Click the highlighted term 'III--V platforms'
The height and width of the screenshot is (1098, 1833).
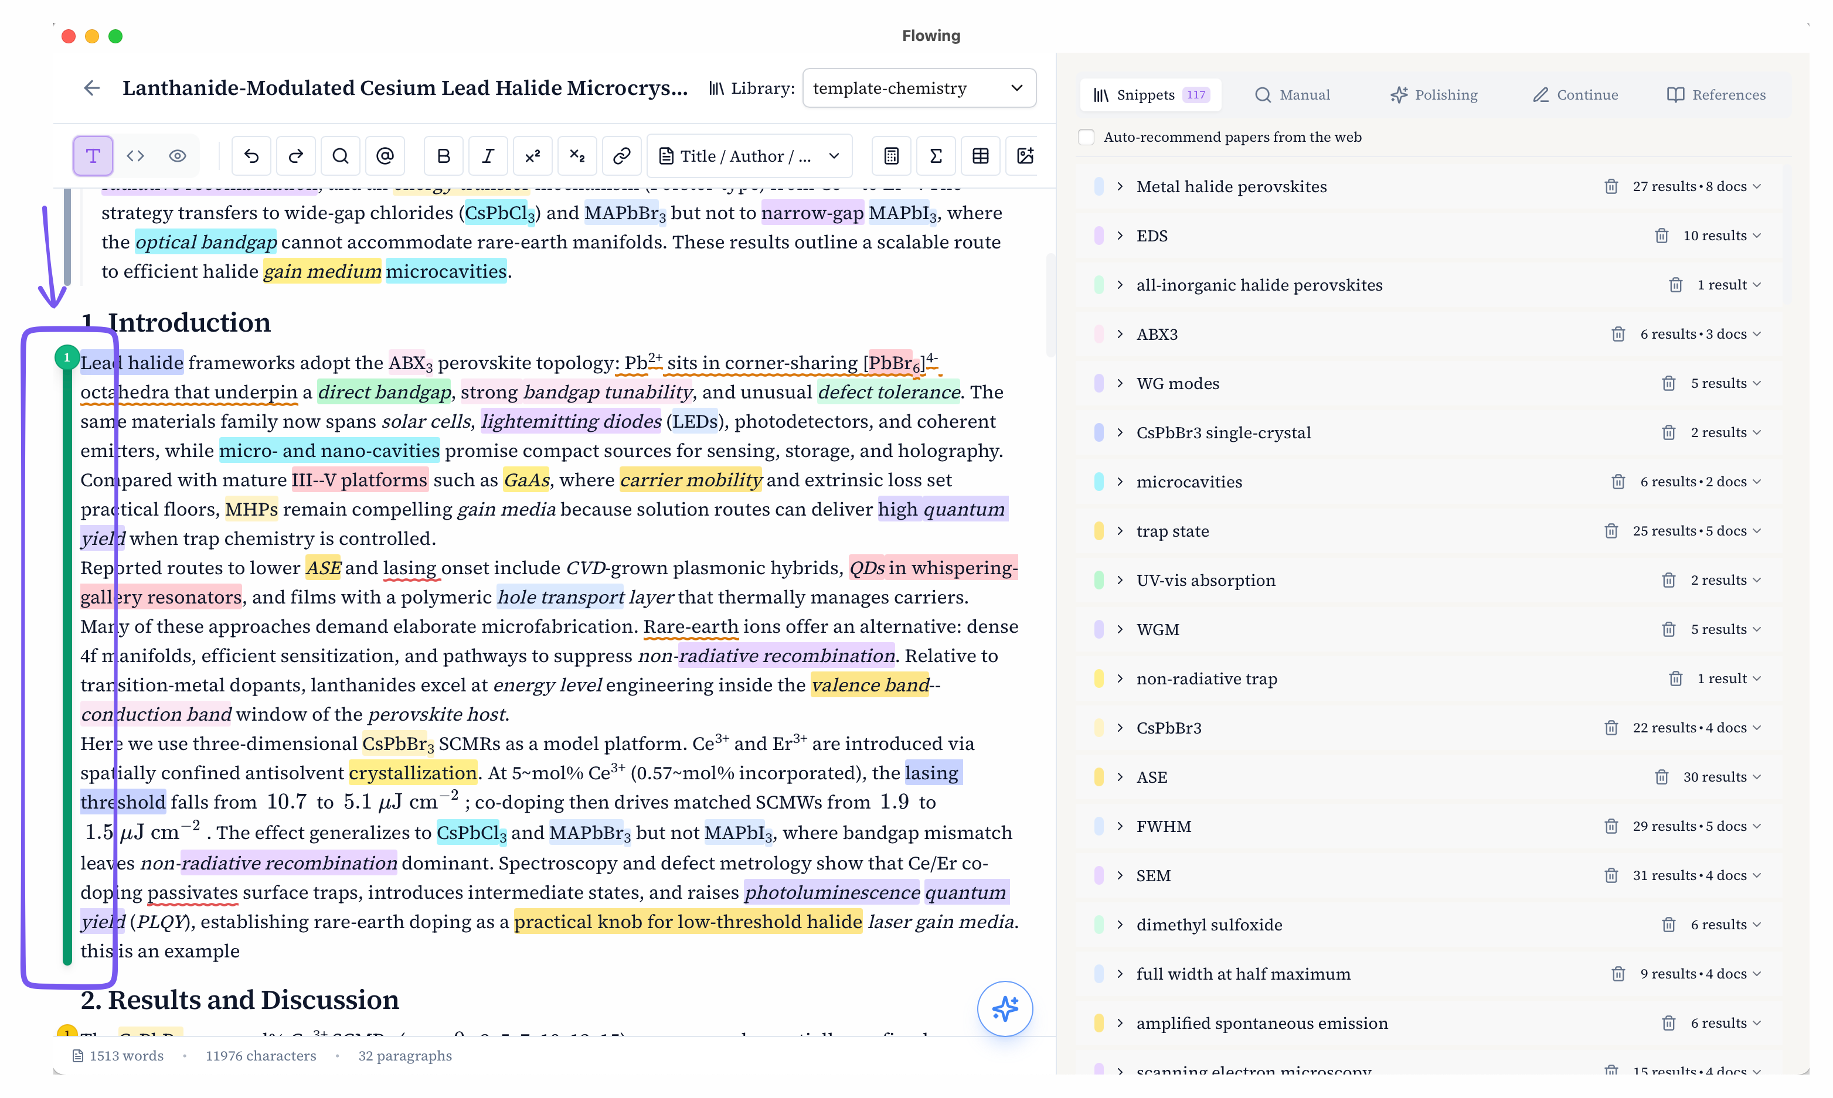360,480
